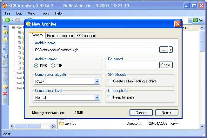Click the Show password button
The height and width of the screenshot is (138, 207).
(166, 65)
